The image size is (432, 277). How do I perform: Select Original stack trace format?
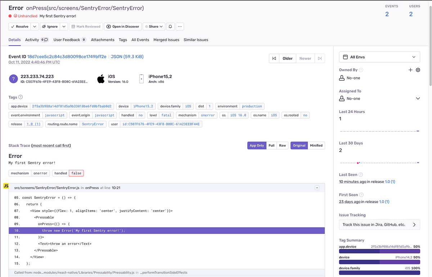pyautogui.click(x=299, y=146)
